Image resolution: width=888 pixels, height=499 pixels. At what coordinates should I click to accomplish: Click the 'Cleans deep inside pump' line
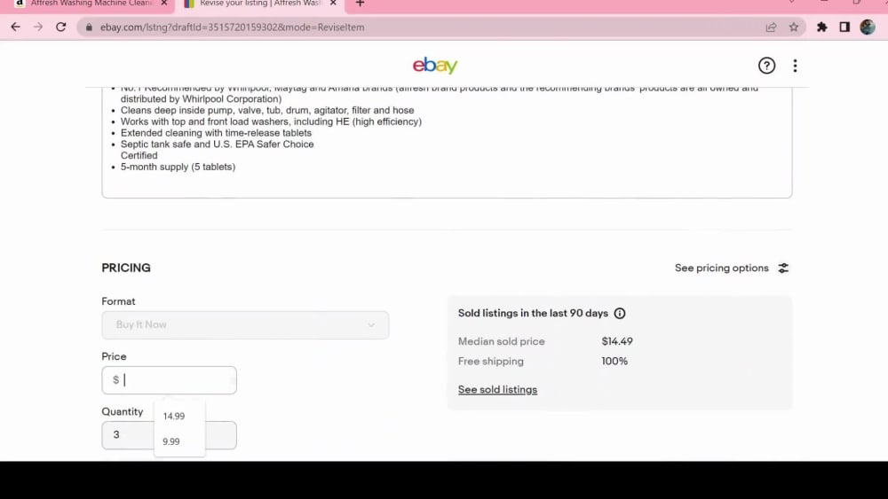267,110
